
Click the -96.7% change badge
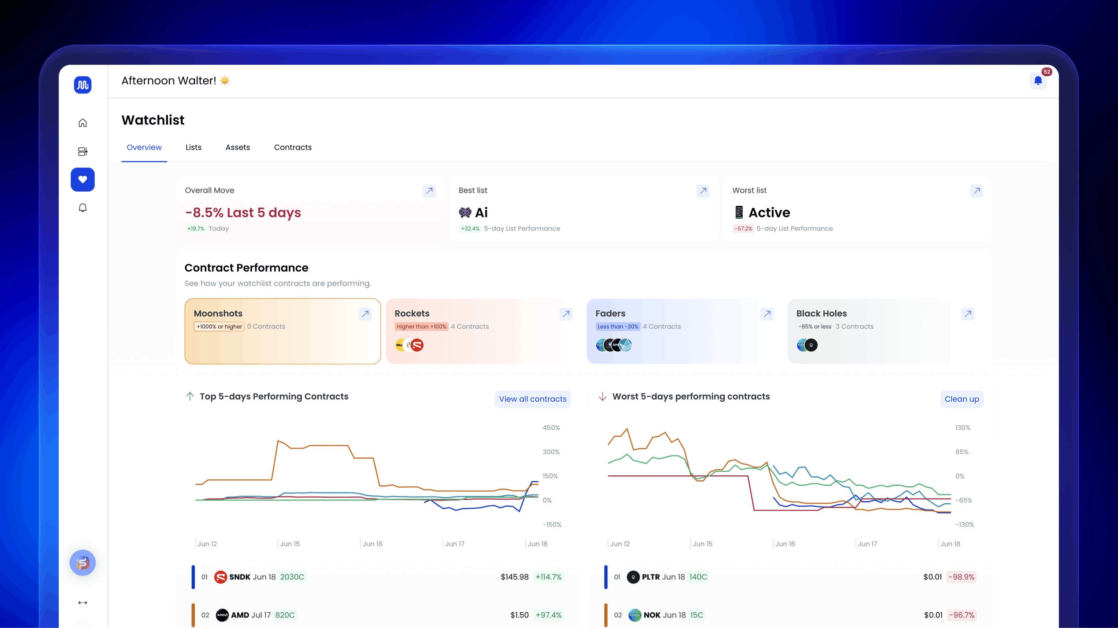click(961, 615)
